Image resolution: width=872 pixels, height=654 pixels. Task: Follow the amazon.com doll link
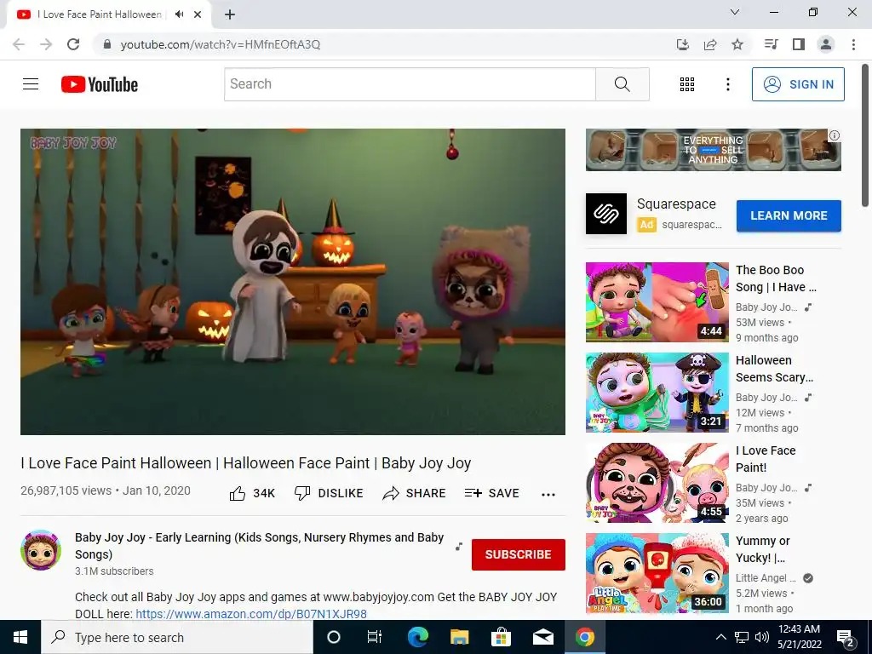(251, 614)
